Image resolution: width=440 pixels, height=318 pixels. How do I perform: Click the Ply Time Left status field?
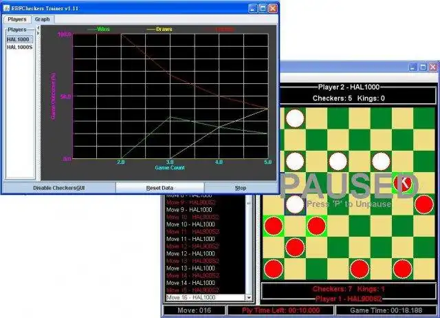point(280,310)
